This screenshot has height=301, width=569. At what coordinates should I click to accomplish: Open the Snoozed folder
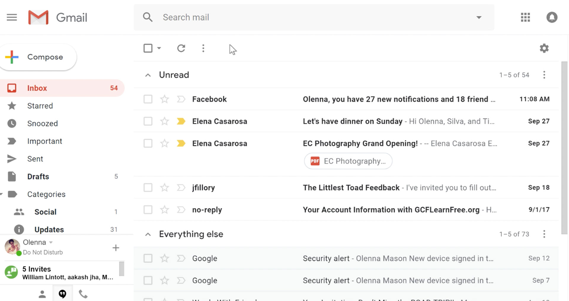pos(42,123)
